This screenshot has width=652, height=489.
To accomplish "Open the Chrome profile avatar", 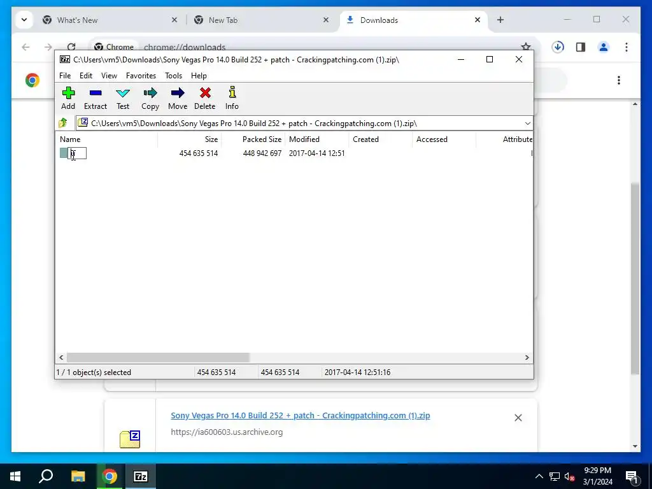I will tap(604, 47).
